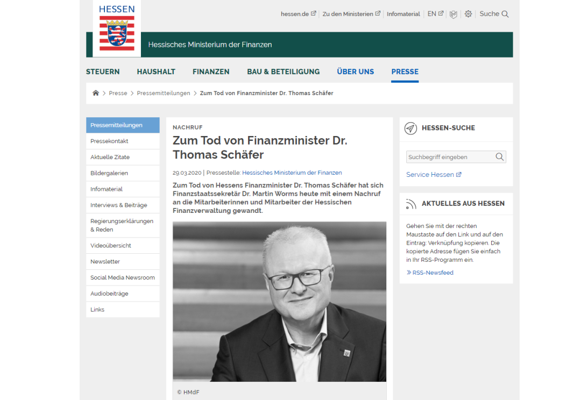Open the STEUERN main menu
This screenshot has height=400, width=581.
[103, 72]
